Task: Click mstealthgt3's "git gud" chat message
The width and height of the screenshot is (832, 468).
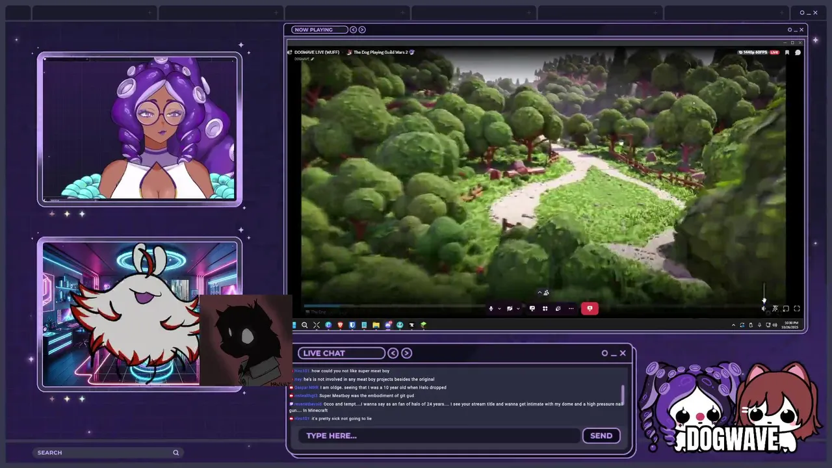Action: coord(352,395)
